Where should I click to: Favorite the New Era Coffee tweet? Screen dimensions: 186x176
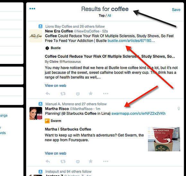(91, 93)
